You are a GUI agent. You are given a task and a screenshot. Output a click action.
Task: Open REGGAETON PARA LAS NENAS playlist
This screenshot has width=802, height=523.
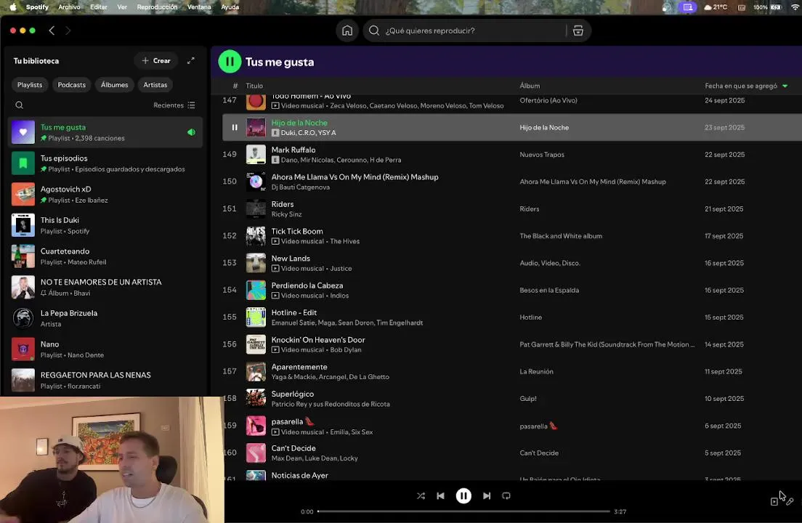tap(105, 381)
